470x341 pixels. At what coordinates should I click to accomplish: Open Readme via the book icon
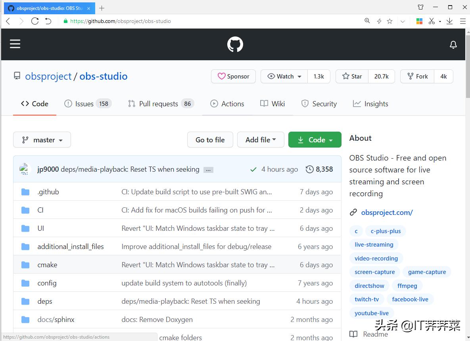353,334
